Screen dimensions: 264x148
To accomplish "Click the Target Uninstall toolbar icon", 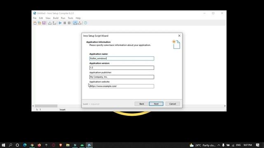I will tap(80, 23).
